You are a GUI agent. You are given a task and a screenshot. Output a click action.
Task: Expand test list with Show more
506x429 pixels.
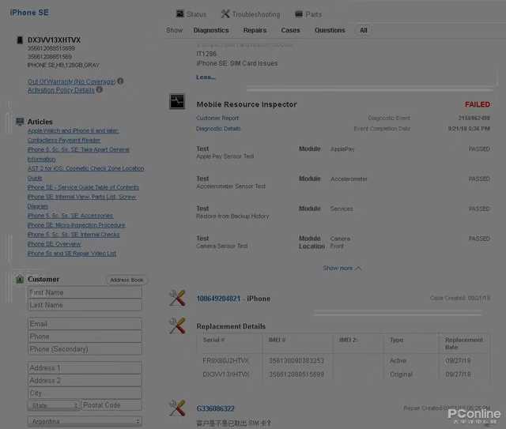342,268
